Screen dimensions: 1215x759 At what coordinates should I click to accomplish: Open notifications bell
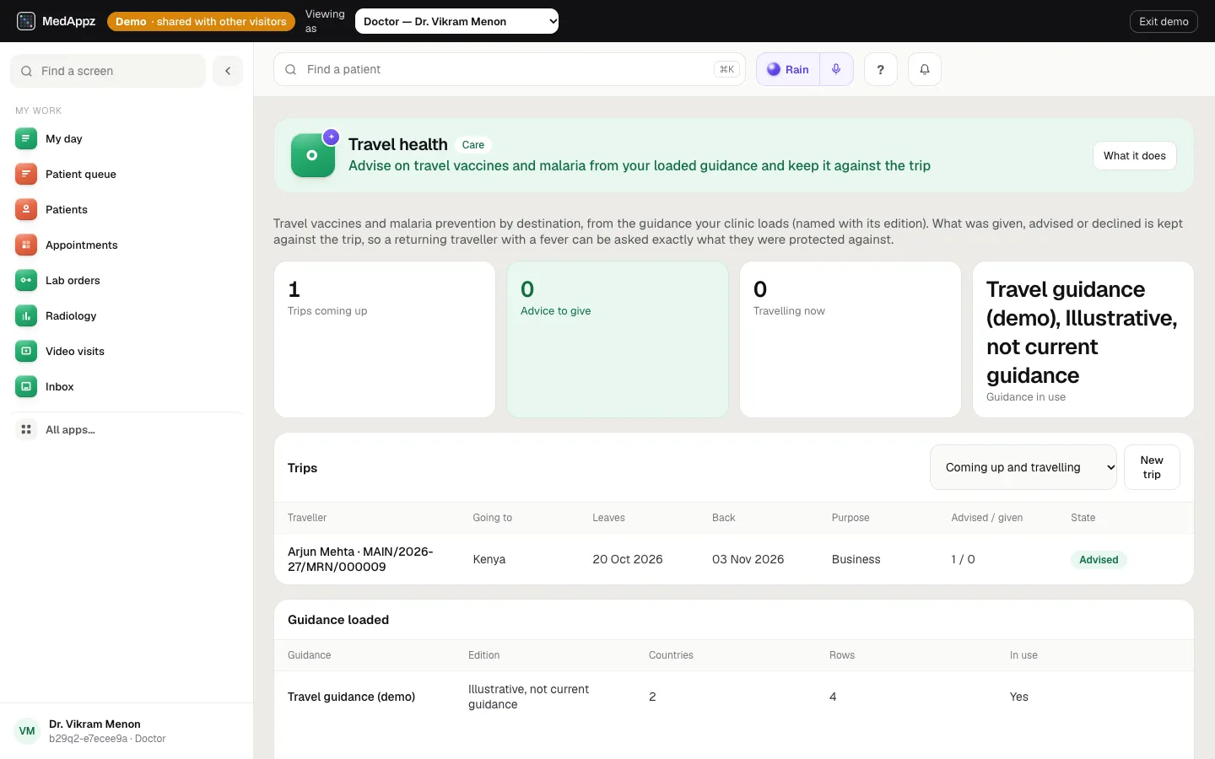click(925, 69)
